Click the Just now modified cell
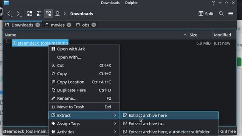This screenshot has height=136, width=242. (222, 43)
